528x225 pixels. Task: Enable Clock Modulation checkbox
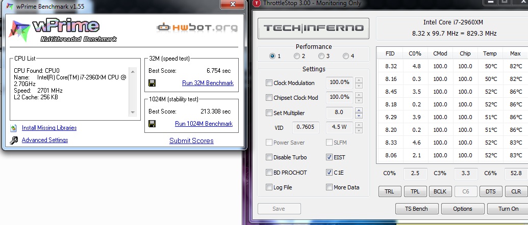269,82
